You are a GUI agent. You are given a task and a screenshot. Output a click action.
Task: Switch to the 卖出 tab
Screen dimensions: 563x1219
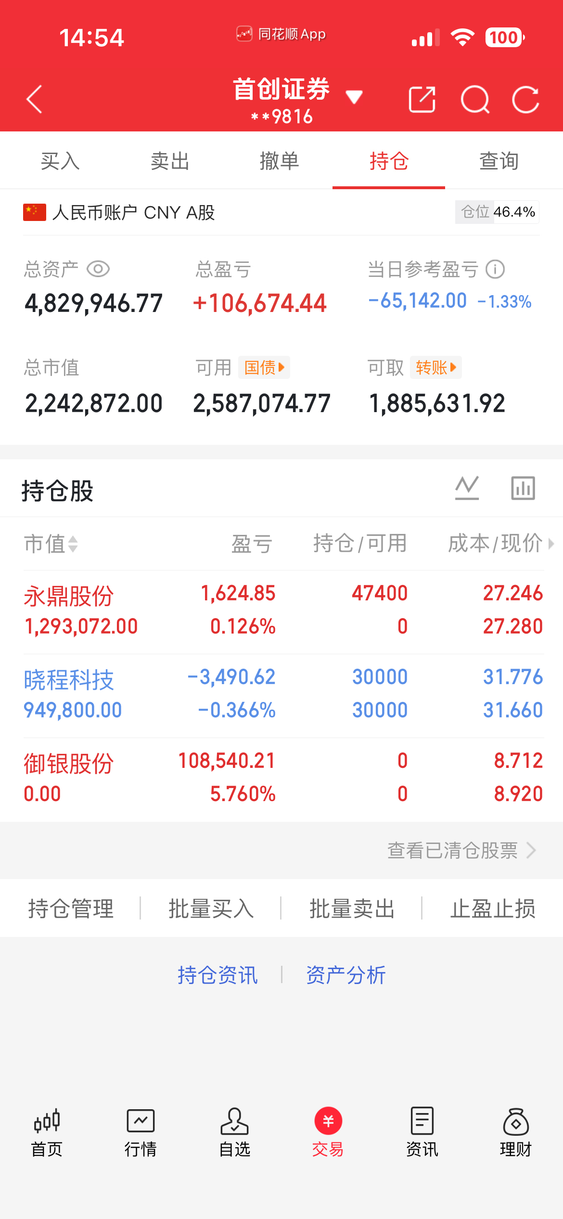170,161
